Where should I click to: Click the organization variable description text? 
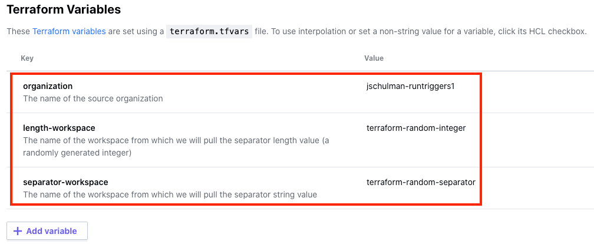click(x=93, y=98)
